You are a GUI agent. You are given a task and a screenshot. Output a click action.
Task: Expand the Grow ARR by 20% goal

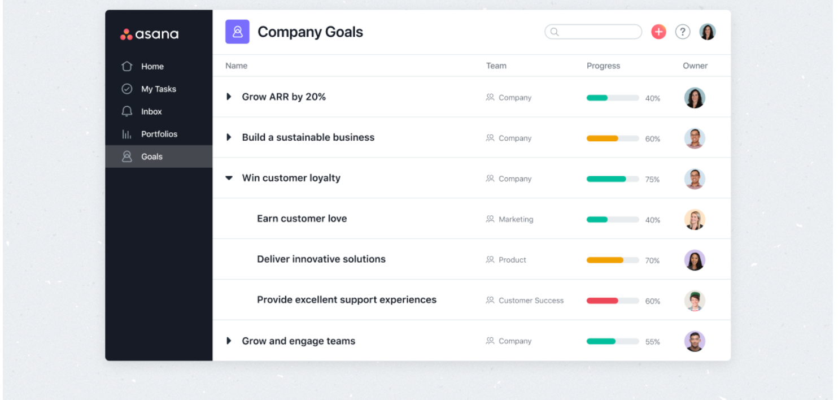pyautogui.click(x=229, y=97)
